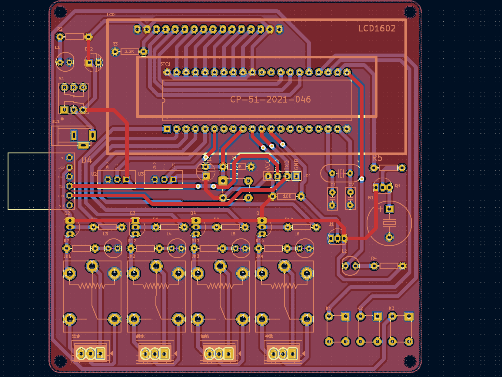The width and height of the screenshot is (502, 377).
Task: Select the STC1 reference designator
Action: pos(165,64)
